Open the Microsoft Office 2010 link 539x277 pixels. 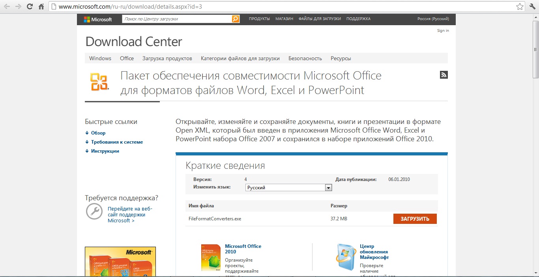(243, 249)
